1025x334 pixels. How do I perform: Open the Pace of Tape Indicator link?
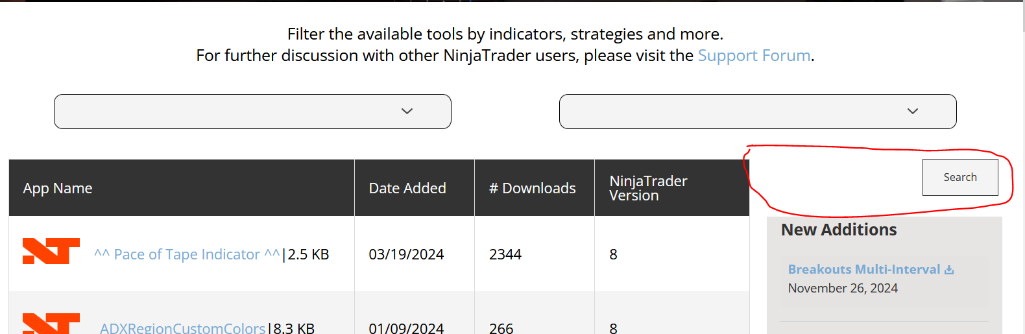point(187,254)
